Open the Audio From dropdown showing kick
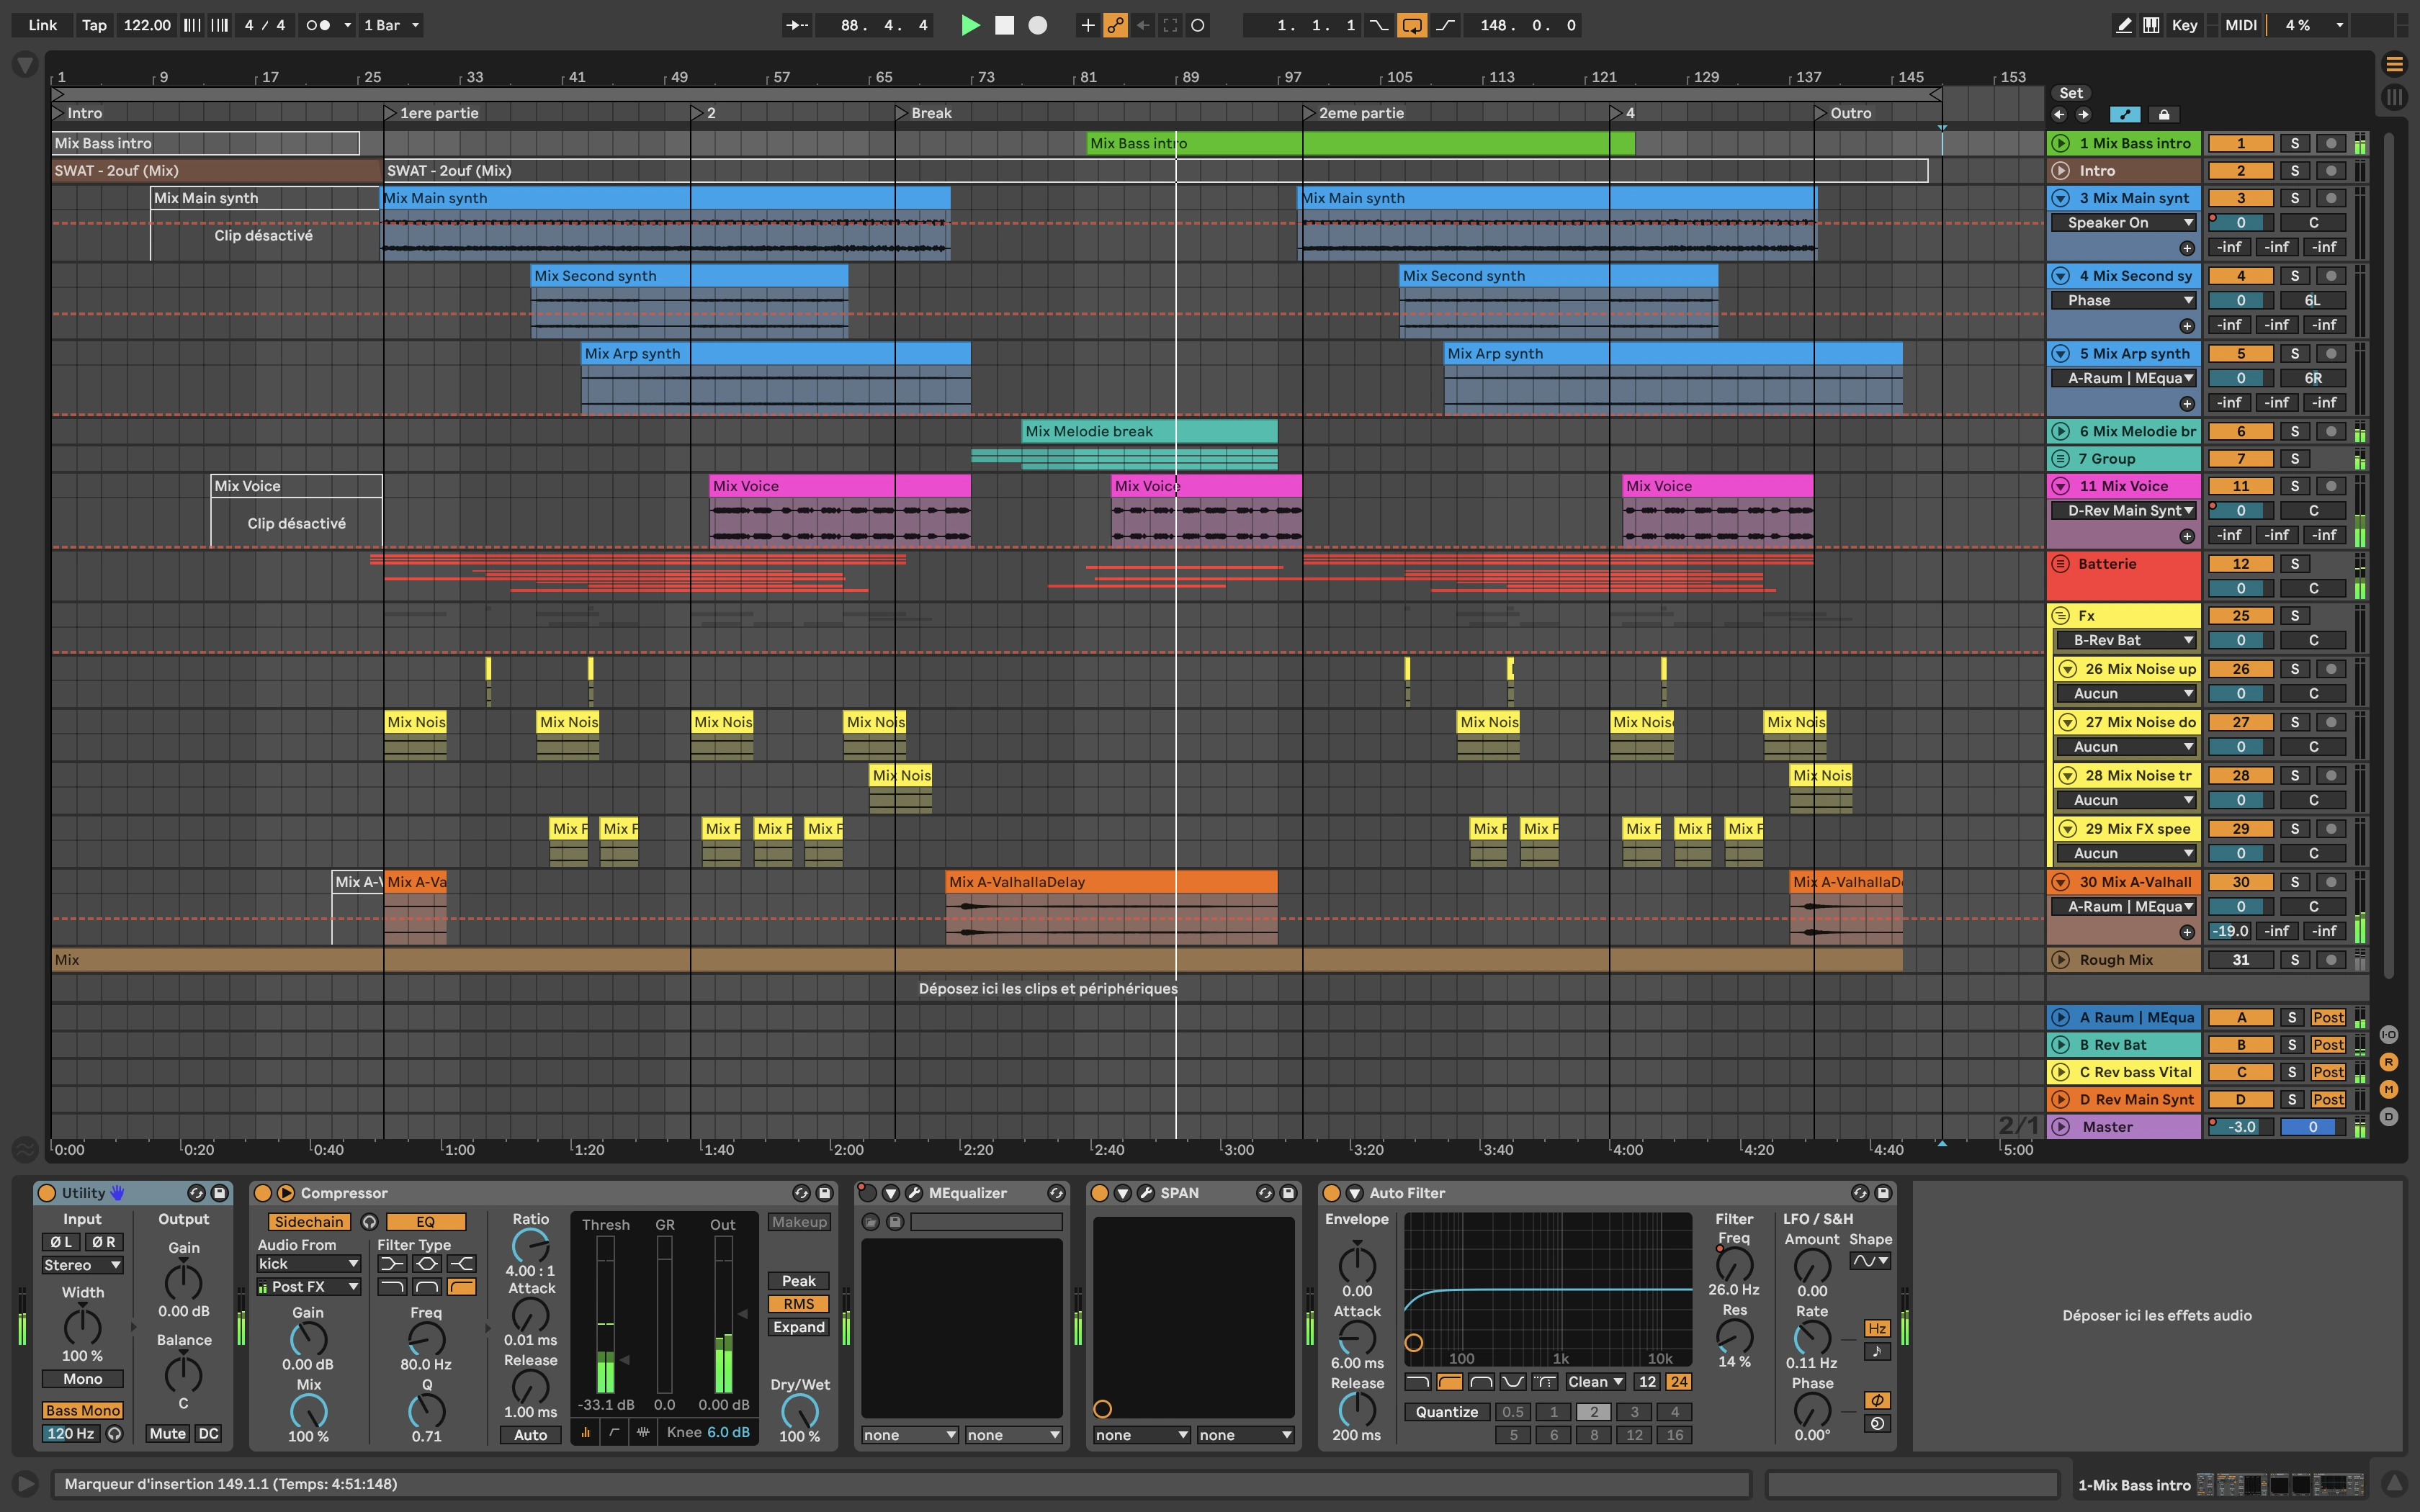Image resolution: width=2420 pixels, height=1512 pixels. coord(307,1263)
